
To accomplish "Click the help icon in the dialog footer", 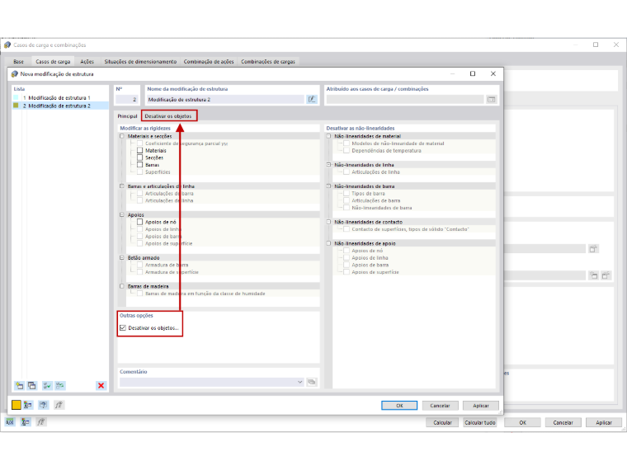I will (x=43, y=405).
